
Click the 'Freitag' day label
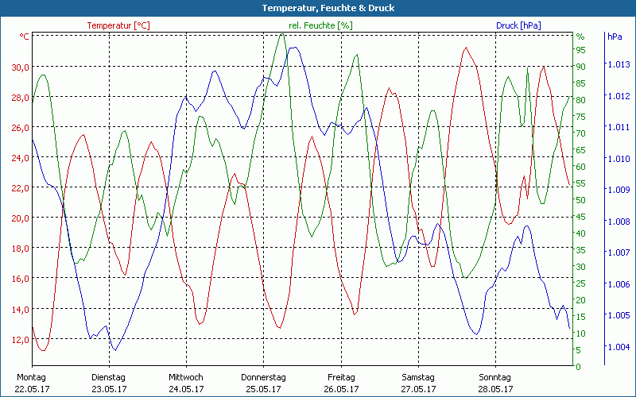point(340,377)
